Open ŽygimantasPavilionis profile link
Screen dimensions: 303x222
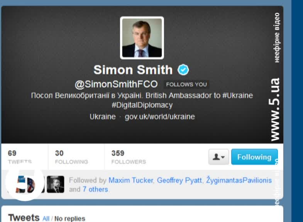(x=239, y=180)
